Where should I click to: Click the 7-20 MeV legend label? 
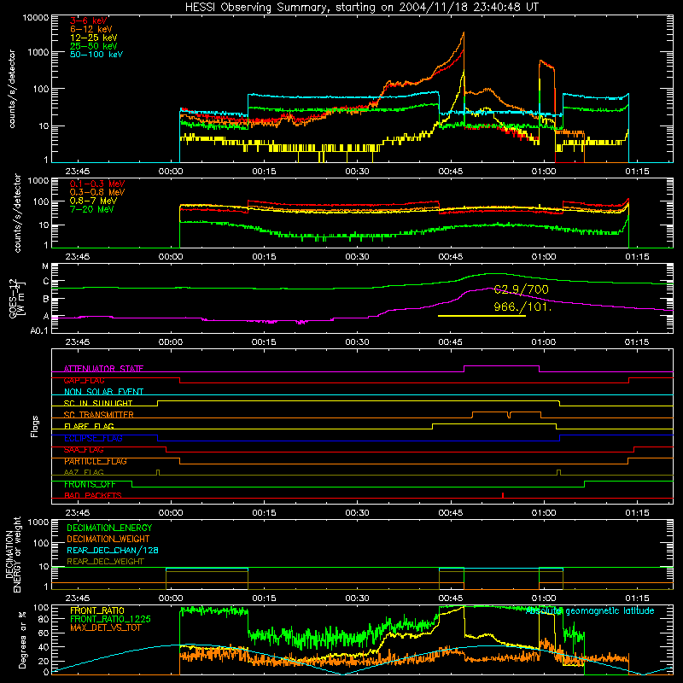coord(92,209)
